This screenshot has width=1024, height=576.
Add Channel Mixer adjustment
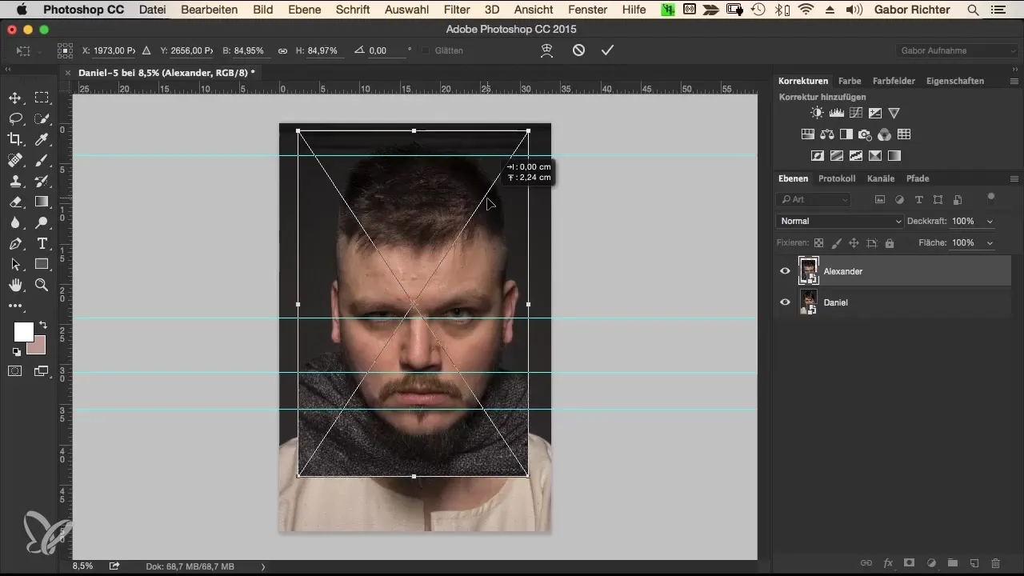(885, 134)
